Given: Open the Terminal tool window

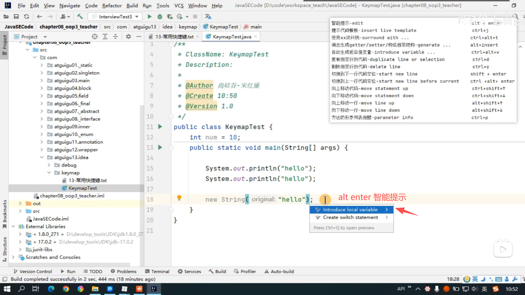Looking at the screenshot, I should pyautogui.click(x=157, y=271).
